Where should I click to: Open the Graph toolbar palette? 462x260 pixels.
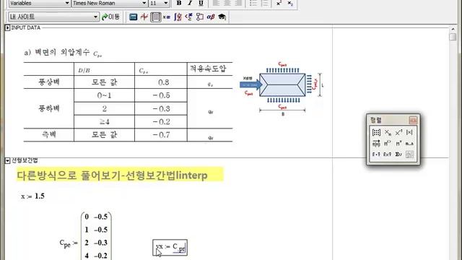click(x=144, y=17)
